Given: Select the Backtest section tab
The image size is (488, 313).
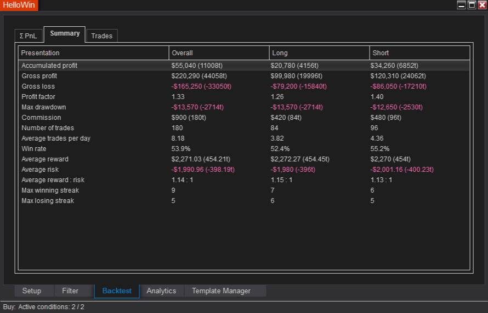Looking at the screenshot, I should [x=117, y=291].
